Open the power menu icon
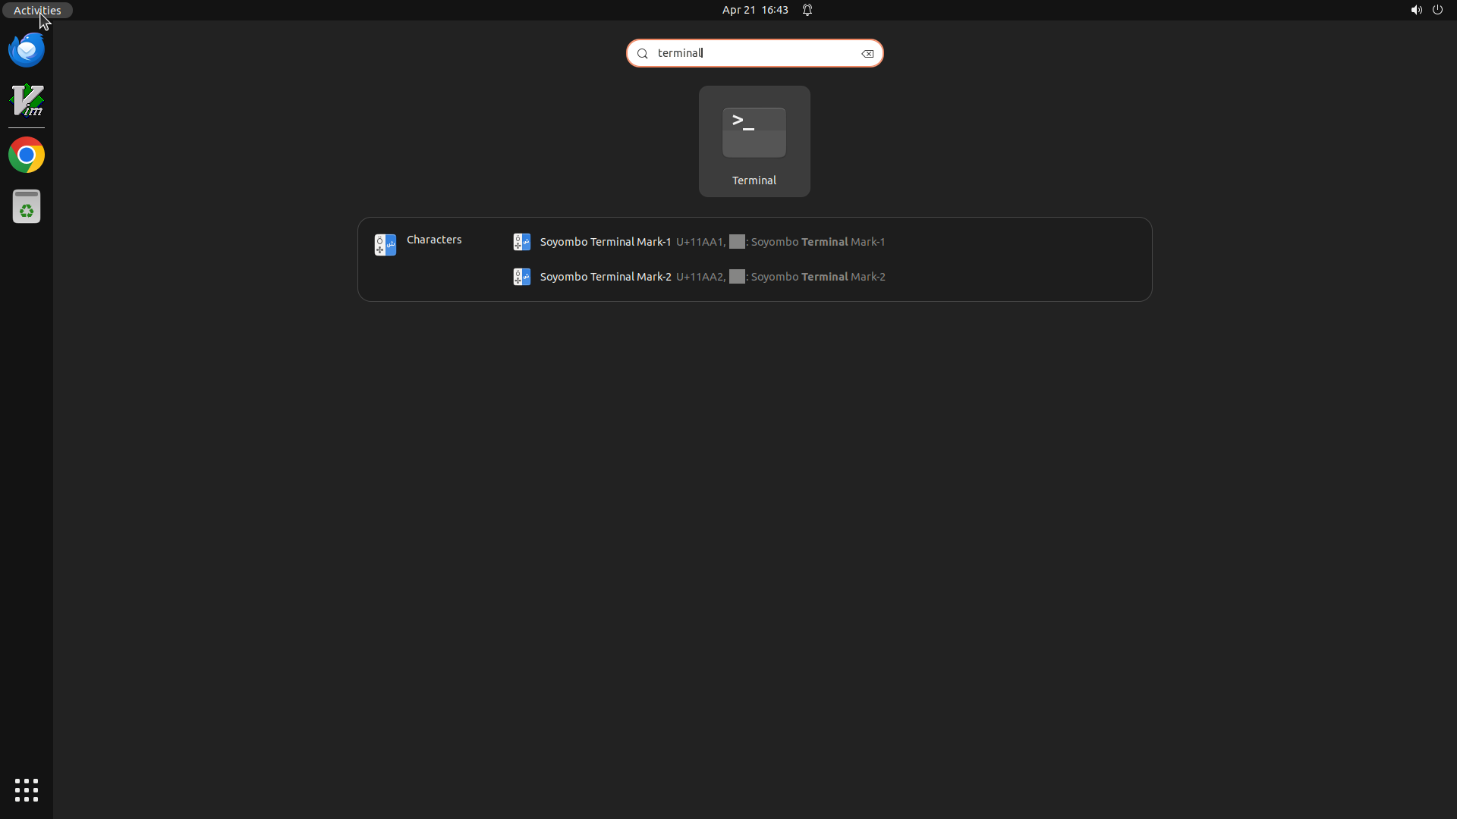Screen dimensions: 1457x819 tap(1437, 10)
